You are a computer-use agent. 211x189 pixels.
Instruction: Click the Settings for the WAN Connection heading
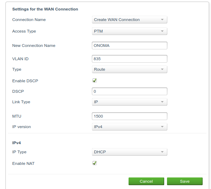(x=45, y=9)
